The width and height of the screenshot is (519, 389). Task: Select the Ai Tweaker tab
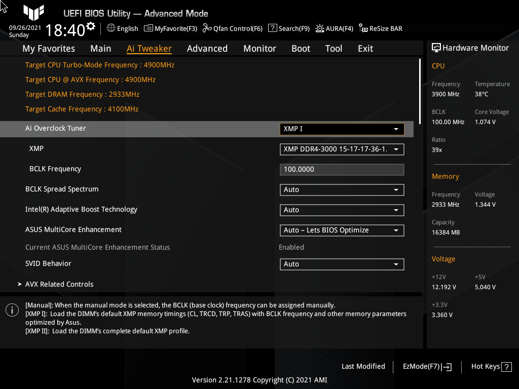point(149,49)
